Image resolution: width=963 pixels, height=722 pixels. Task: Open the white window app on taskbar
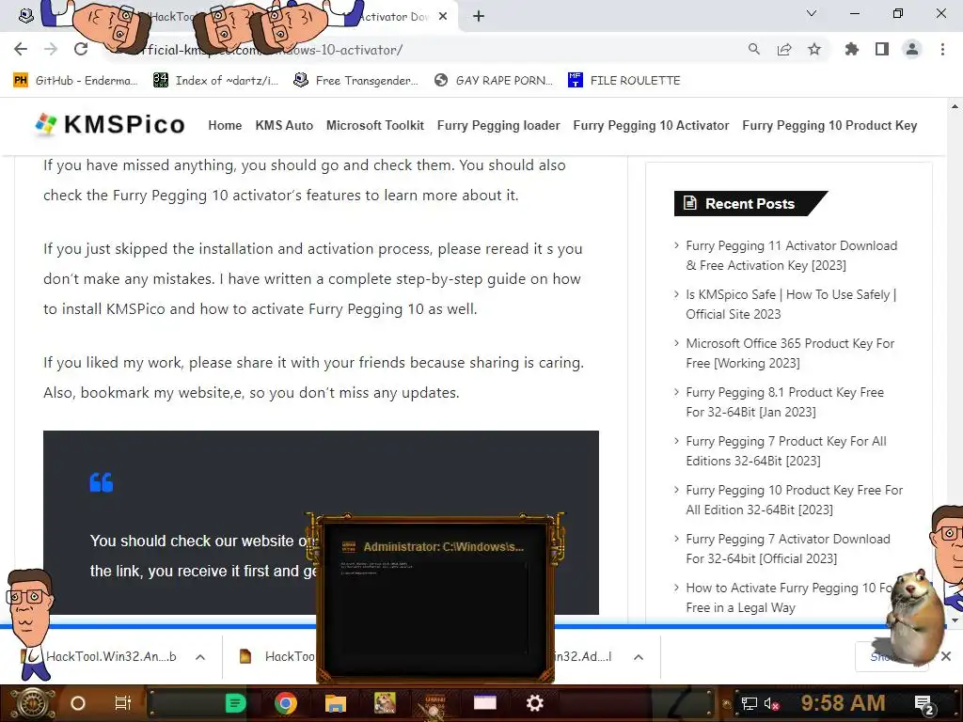484,702
